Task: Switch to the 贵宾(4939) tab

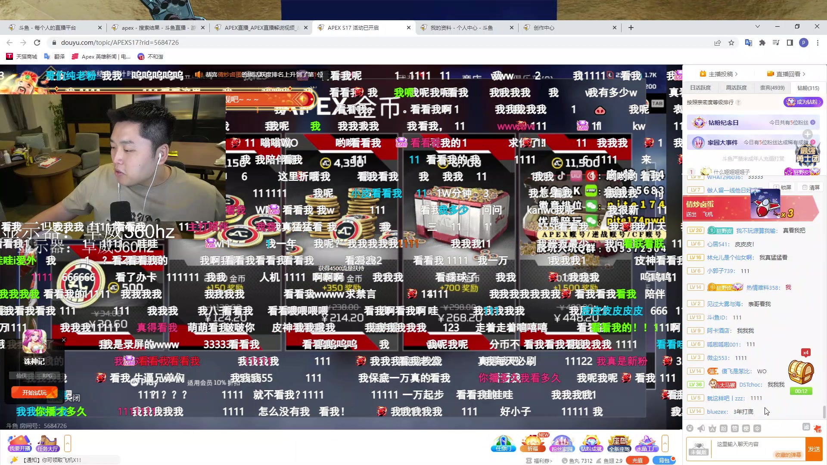Action: coord(772,88)
